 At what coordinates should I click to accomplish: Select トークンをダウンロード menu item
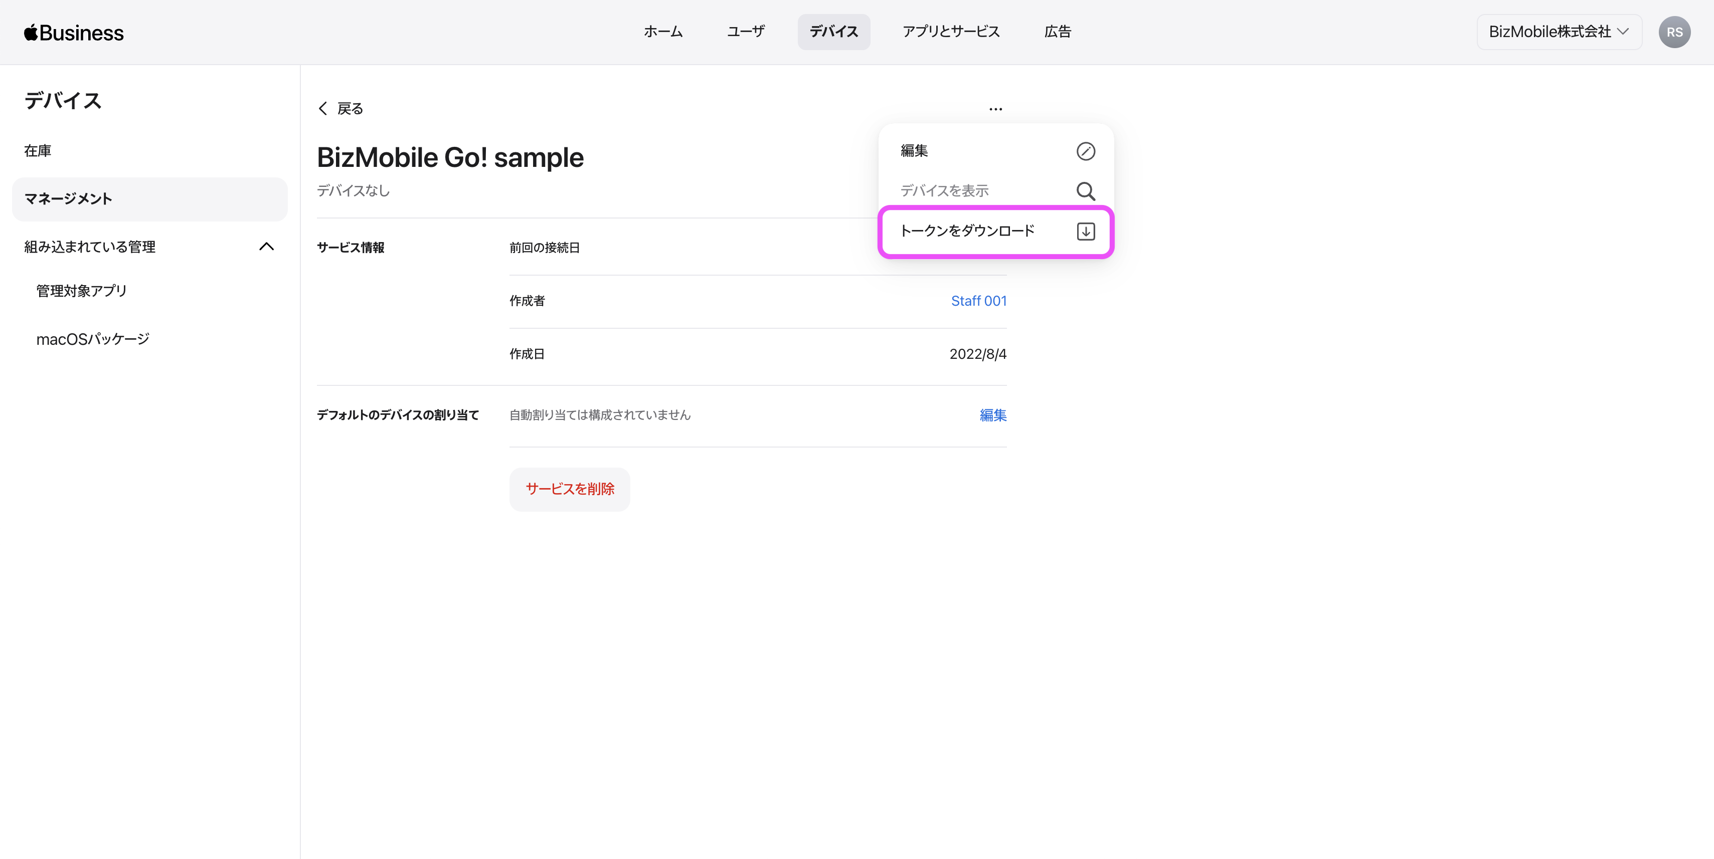[967, 232]
